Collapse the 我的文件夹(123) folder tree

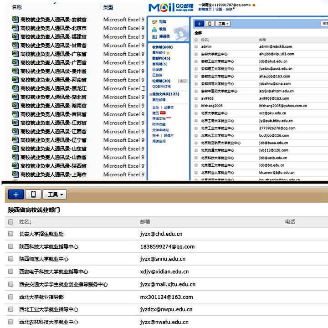[151, 94]
